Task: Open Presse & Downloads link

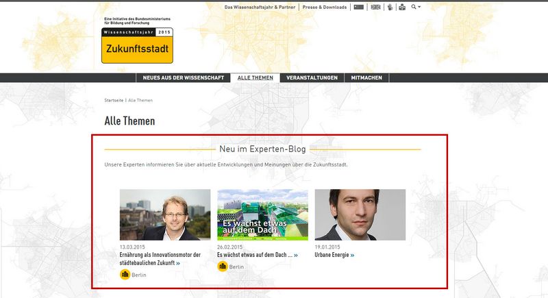Action: 326,7
